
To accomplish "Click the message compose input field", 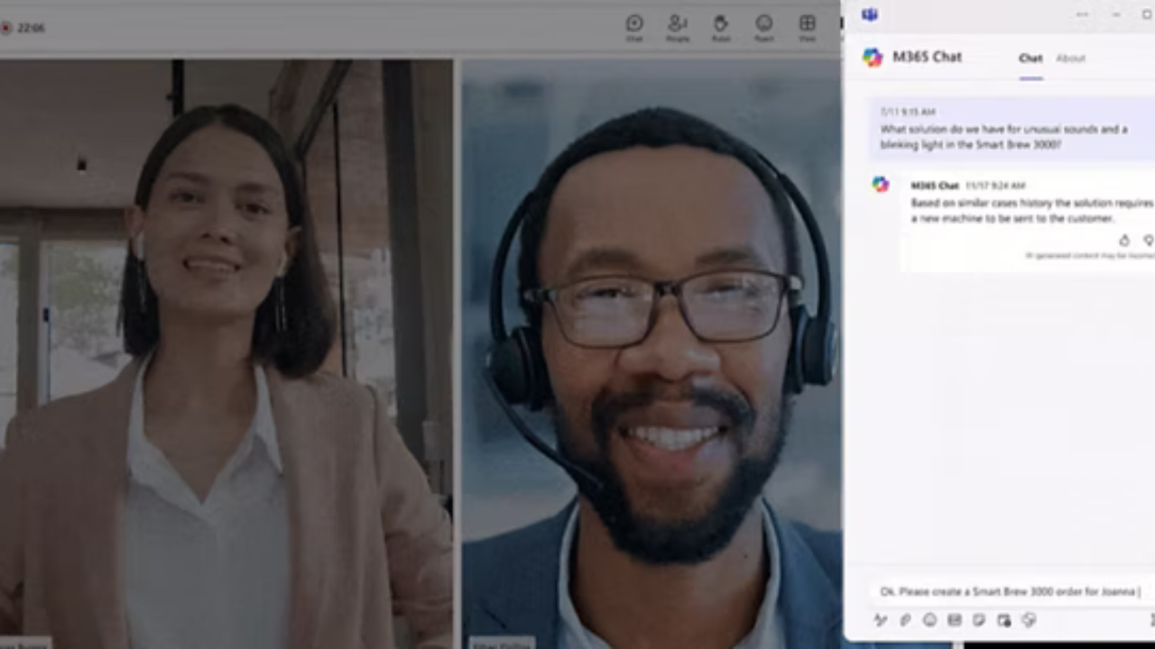I will (1012, 592).
